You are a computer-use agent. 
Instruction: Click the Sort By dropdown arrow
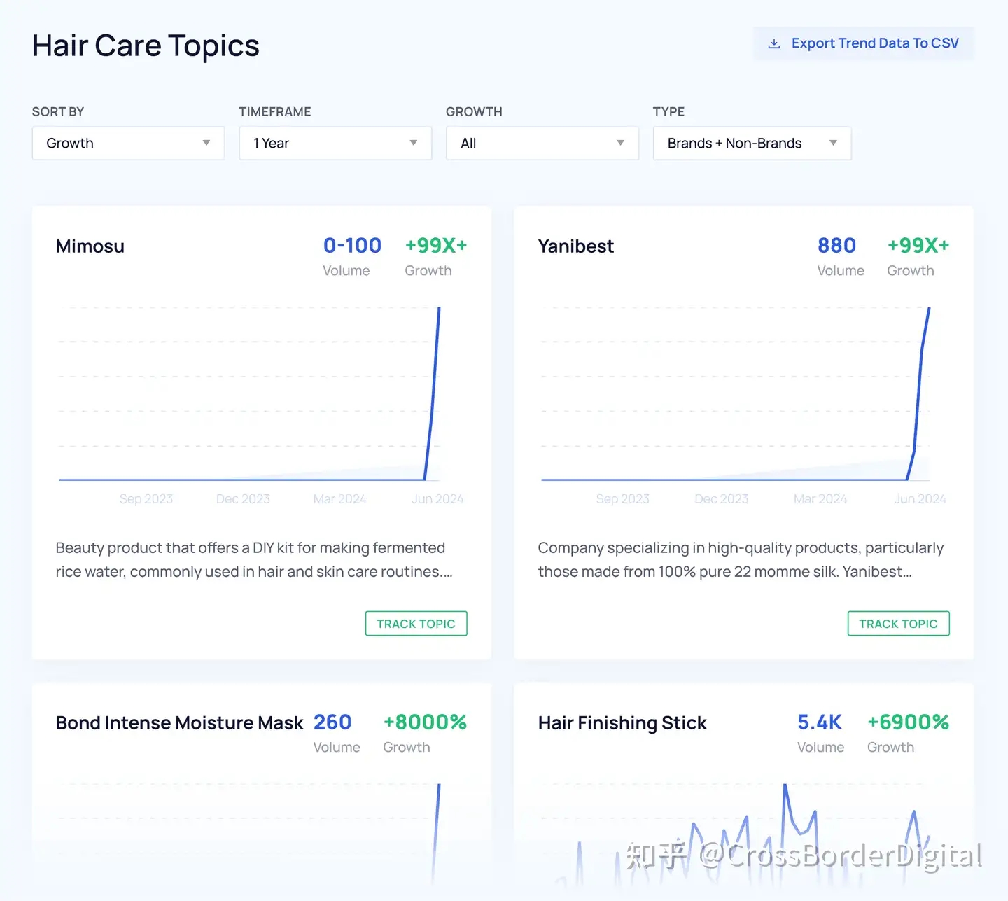pyautogui.click(x=206, y=143)
